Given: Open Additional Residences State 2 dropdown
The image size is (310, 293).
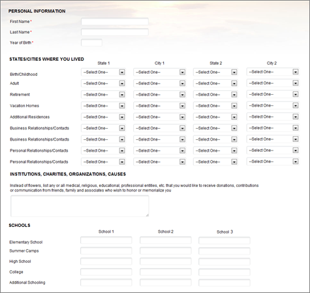Looking at the screenshot, I should (215, 117).
